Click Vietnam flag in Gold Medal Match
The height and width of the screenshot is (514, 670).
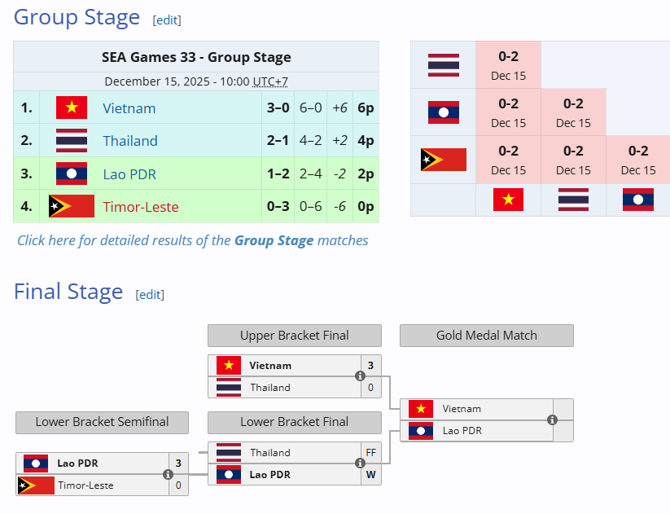point(421,409)
